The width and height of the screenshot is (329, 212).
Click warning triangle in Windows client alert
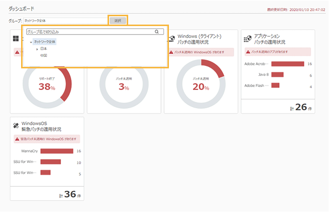[171, 52]
